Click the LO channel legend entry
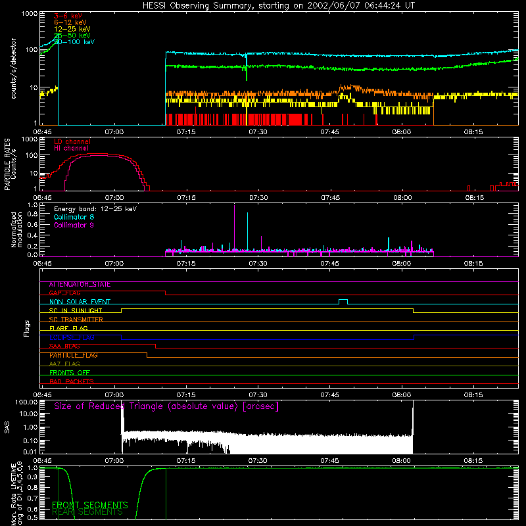 tap(72, 141)
